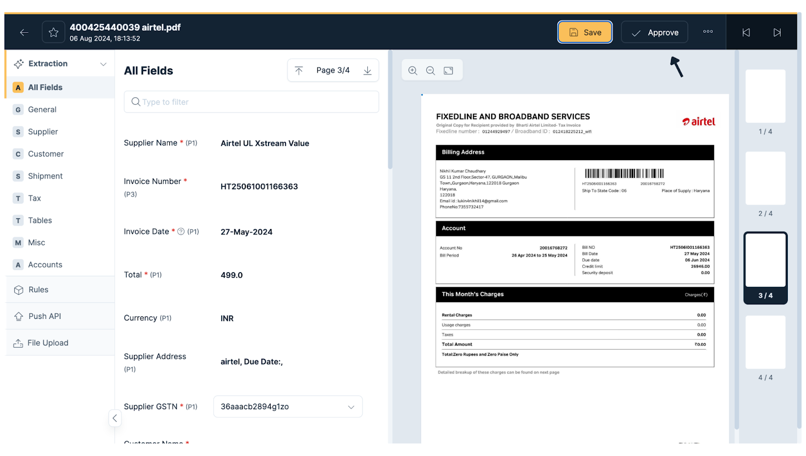
Task: Jump to next document icon
Action: 777,32
